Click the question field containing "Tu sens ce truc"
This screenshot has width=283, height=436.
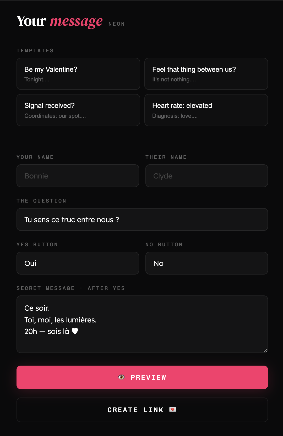point(142,220)
